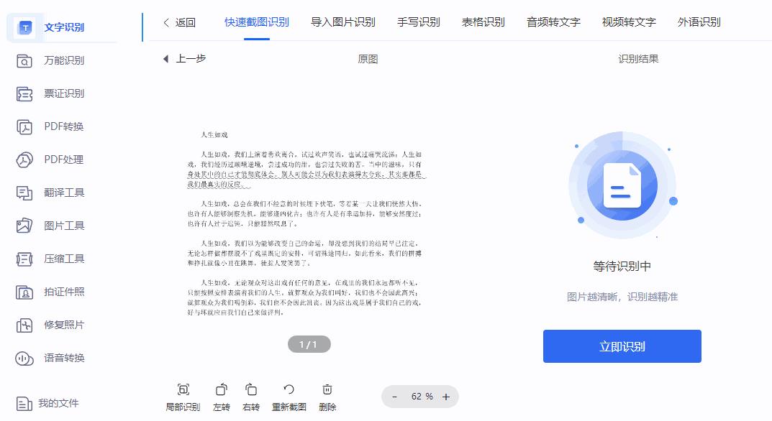
Task: Open the 音频转文字 tab
Action: pos(552,22)
